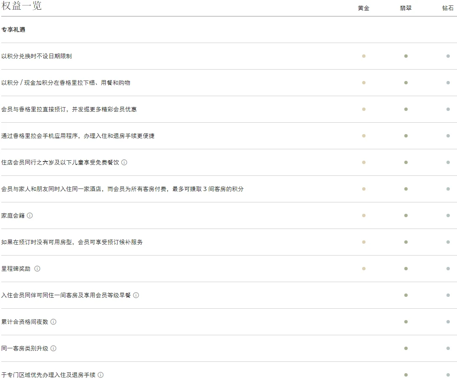Click 黄金 dot in 家庭会籍 row
457x385 pixels.
[364, 215]
